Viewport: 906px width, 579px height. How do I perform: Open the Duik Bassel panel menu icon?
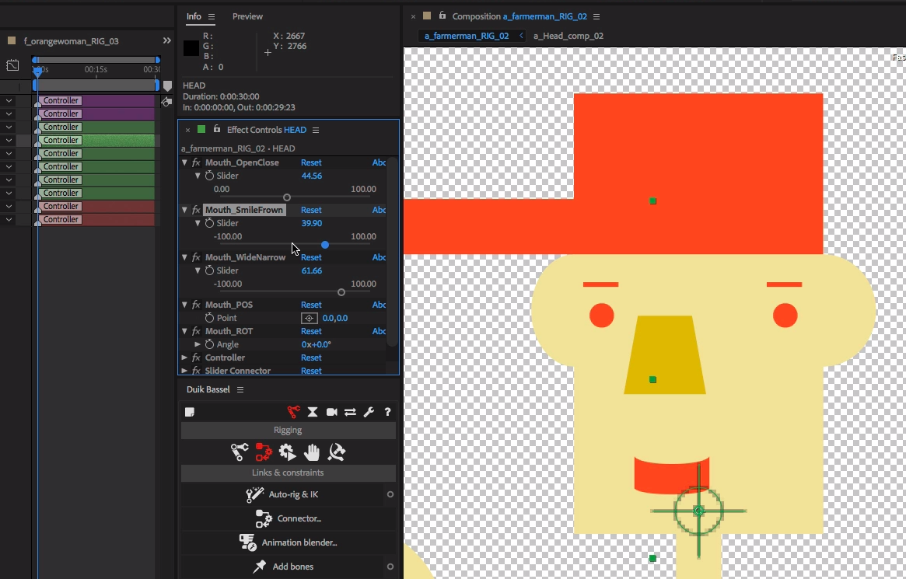240,389
